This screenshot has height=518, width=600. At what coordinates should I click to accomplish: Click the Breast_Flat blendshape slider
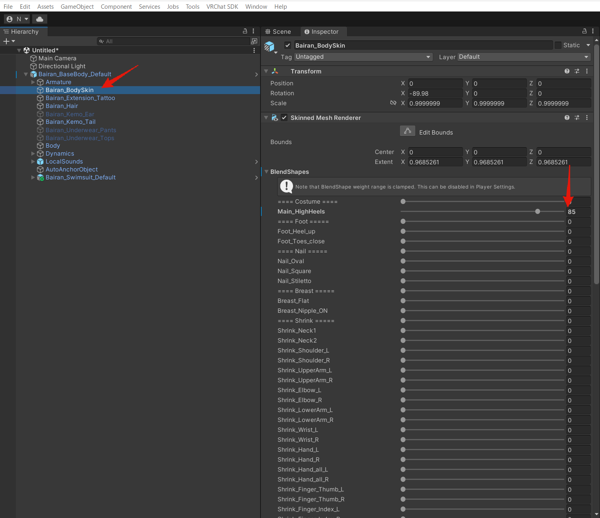(x=482, y=301)
